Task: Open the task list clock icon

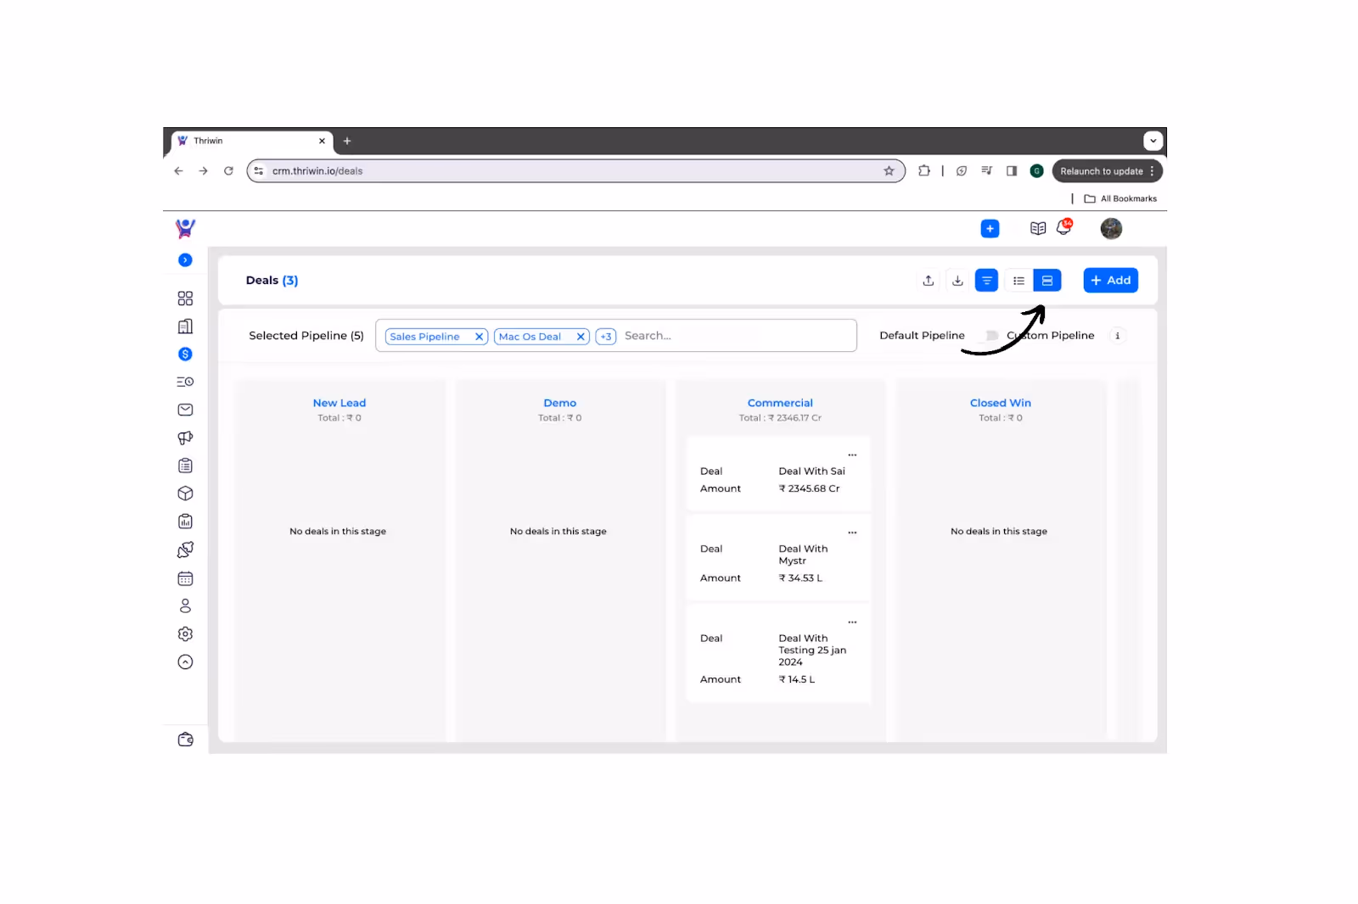Action: tap(185, 382)
